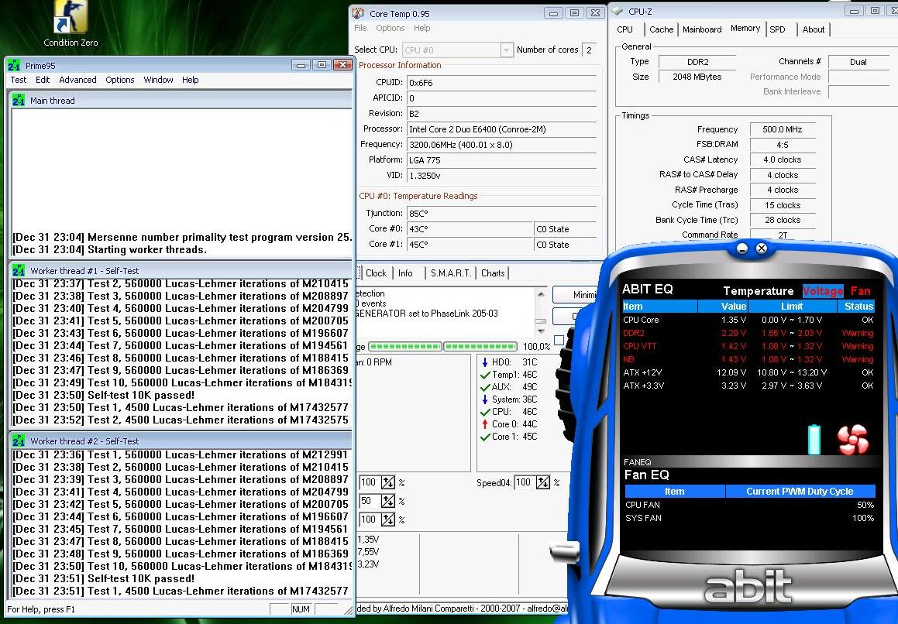This screenshot has width=898, height=624.
Task: Click the Core 0 red up-arrow icon
Action: [x=484, y=424]
